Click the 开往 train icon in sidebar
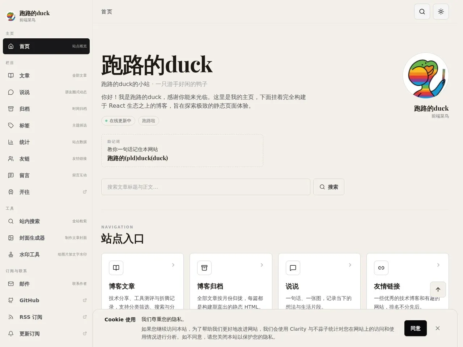463x347 pixels. [11, 192]
